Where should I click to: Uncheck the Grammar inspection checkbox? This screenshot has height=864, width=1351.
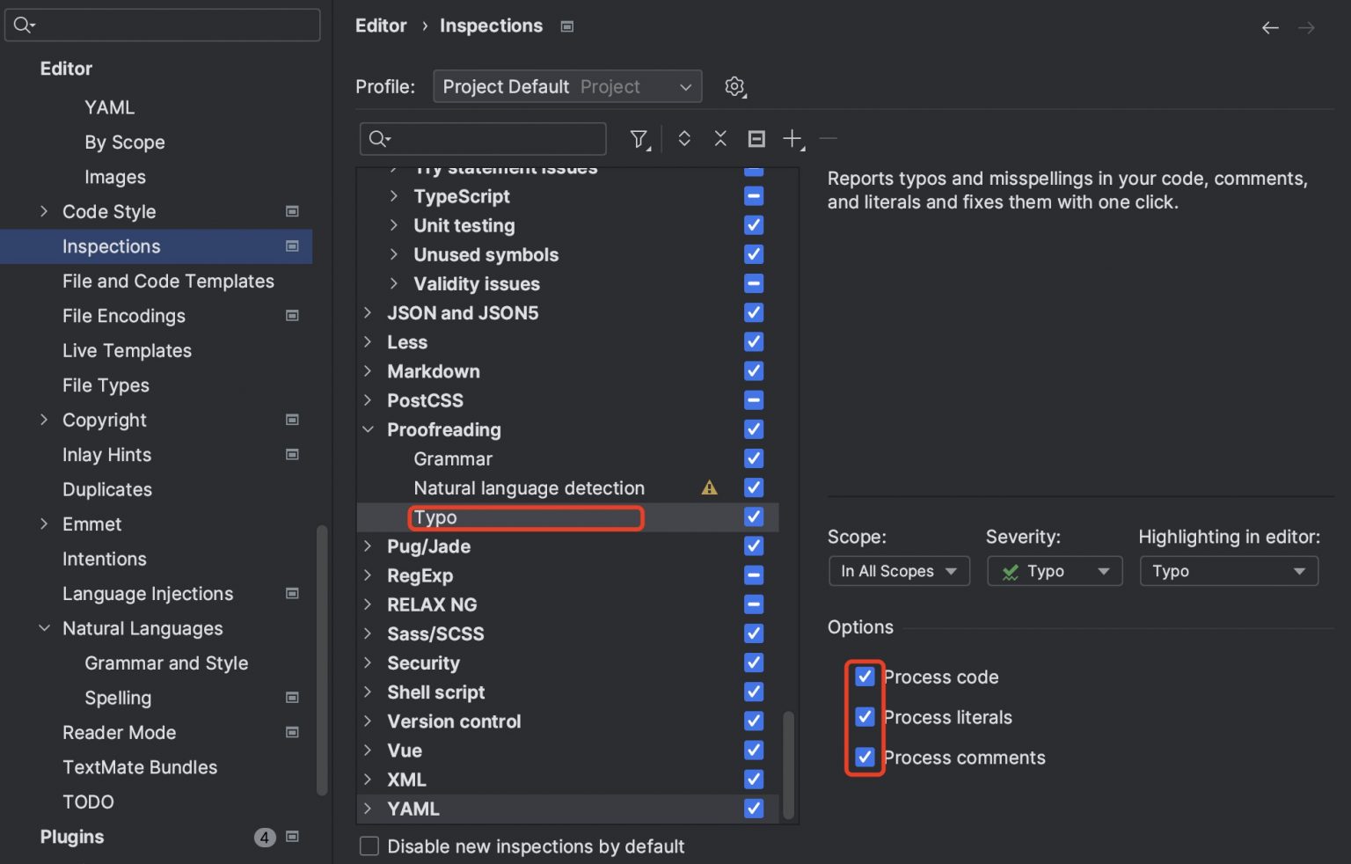coord(754,458)
